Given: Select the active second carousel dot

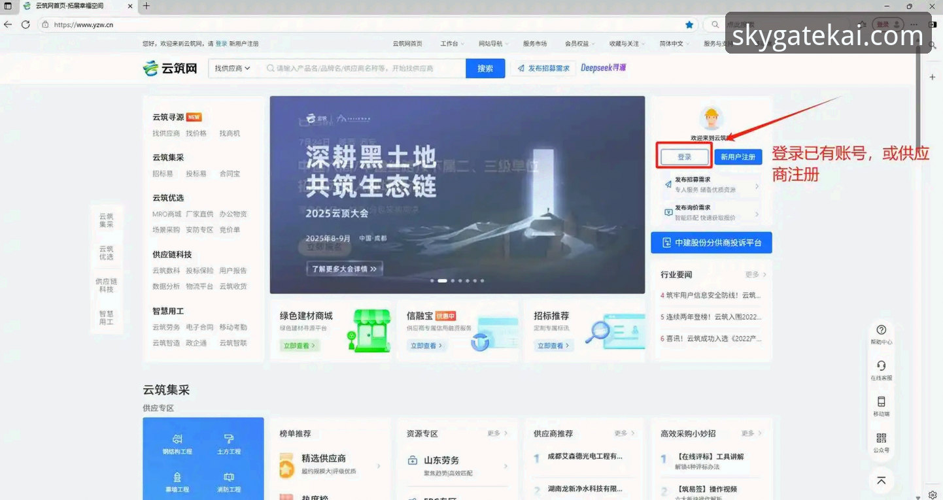Looking at the screenshot, I should tap(443, 280).
